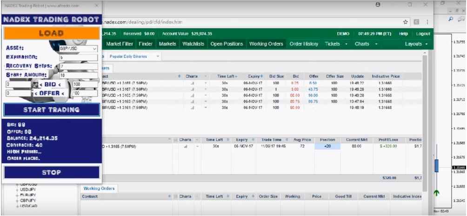Open Working Orders in the green menu bar
Image resolution: width=467 pixels, height=216 pixels.
click(266, 44)
